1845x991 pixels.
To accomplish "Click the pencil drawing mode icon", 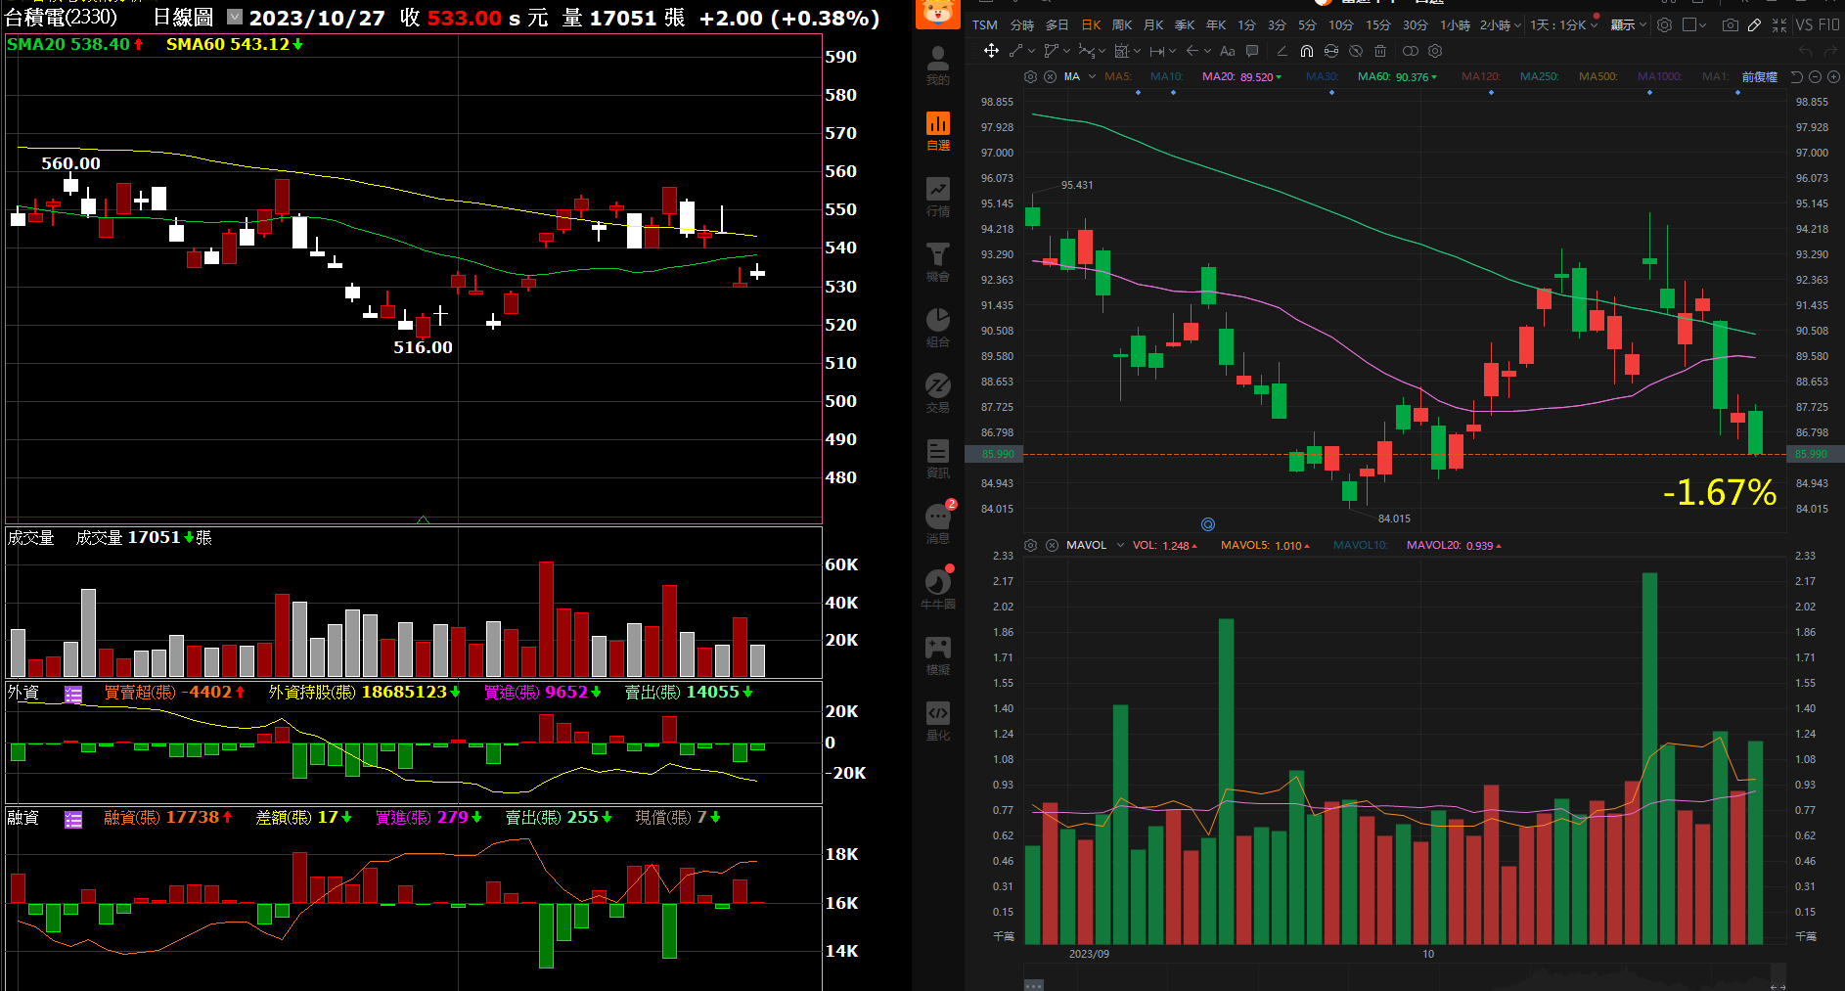I will [x=1755, y=24].
